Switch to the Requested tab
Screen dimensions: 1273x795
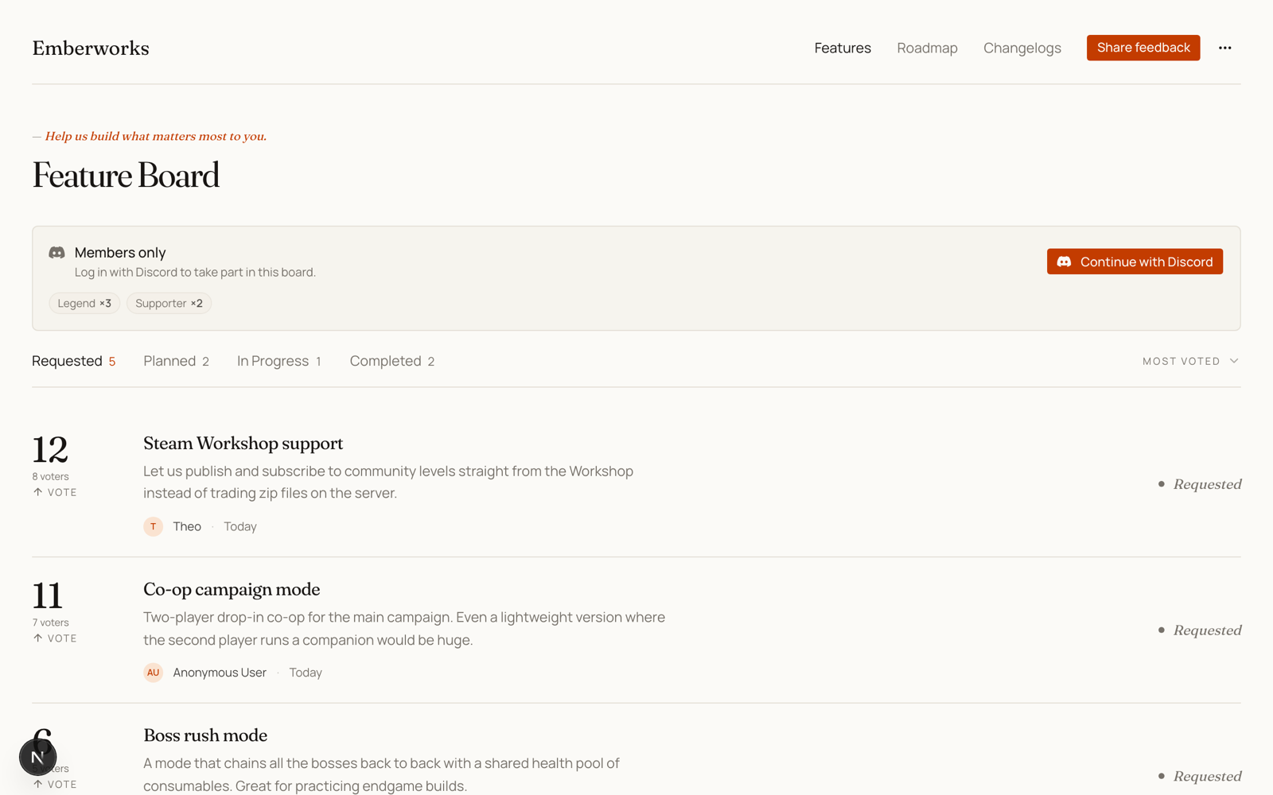[x=73, y=361]
